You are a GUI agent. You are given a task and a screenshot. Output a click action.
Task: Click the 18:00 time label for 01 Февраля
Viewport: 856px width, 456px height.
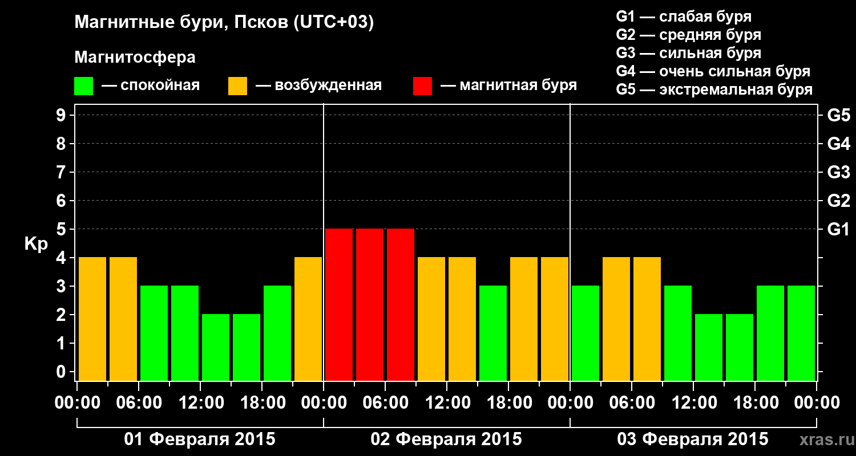pyautogui.click(x=262, y=403)
